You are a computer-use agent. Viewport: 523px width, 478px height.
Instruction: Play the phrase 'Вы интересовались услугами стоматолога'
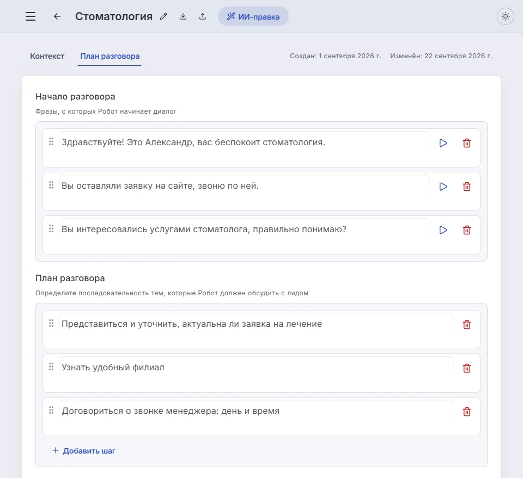(443, 230)
